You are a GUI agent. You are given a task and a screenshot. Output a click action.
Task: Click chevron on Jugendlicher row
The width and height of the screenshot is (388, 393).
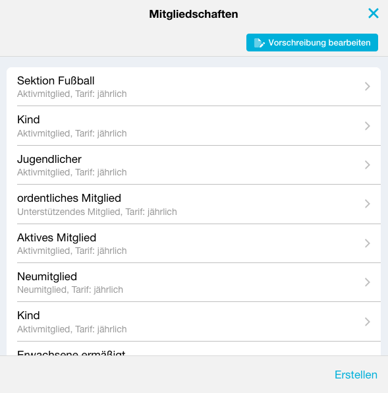(x=367, y=165)
